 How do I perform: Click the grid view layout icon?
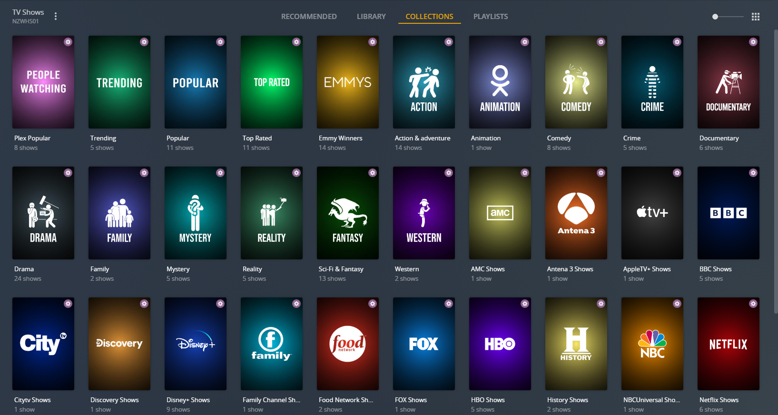755,17
